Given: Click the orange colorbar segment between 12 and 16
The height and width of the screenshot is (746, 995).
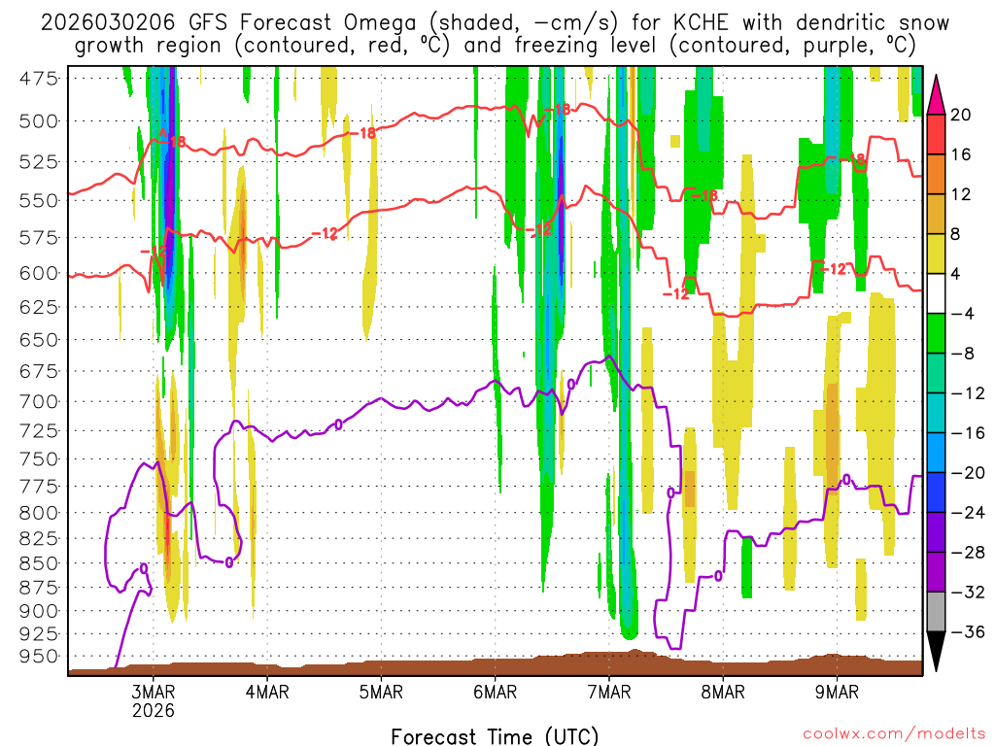Looking at the screenshot, I should 936,174.
